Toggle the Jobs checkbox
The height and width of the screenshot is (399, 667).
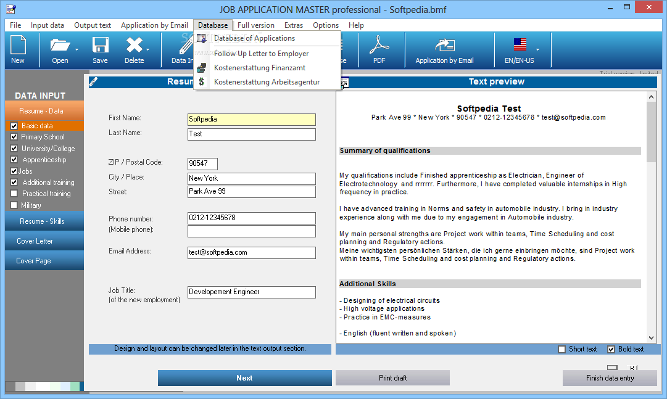tap(14, 171)
